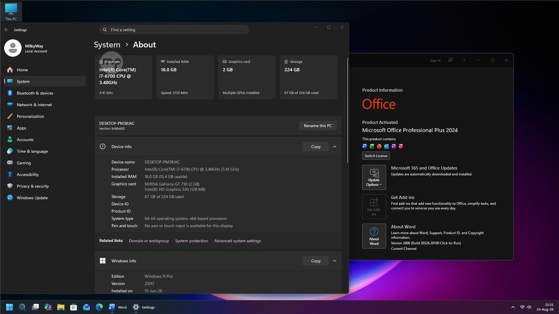Open Microsoft 365 Copilot from taskbar

pos(48,307)
